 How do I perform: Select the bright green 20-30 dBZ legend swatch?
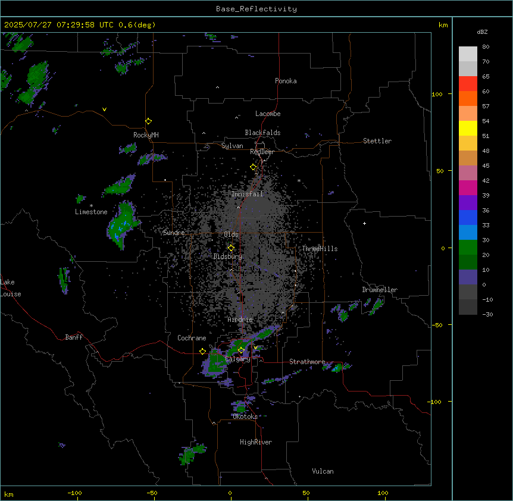coord(468,248)
